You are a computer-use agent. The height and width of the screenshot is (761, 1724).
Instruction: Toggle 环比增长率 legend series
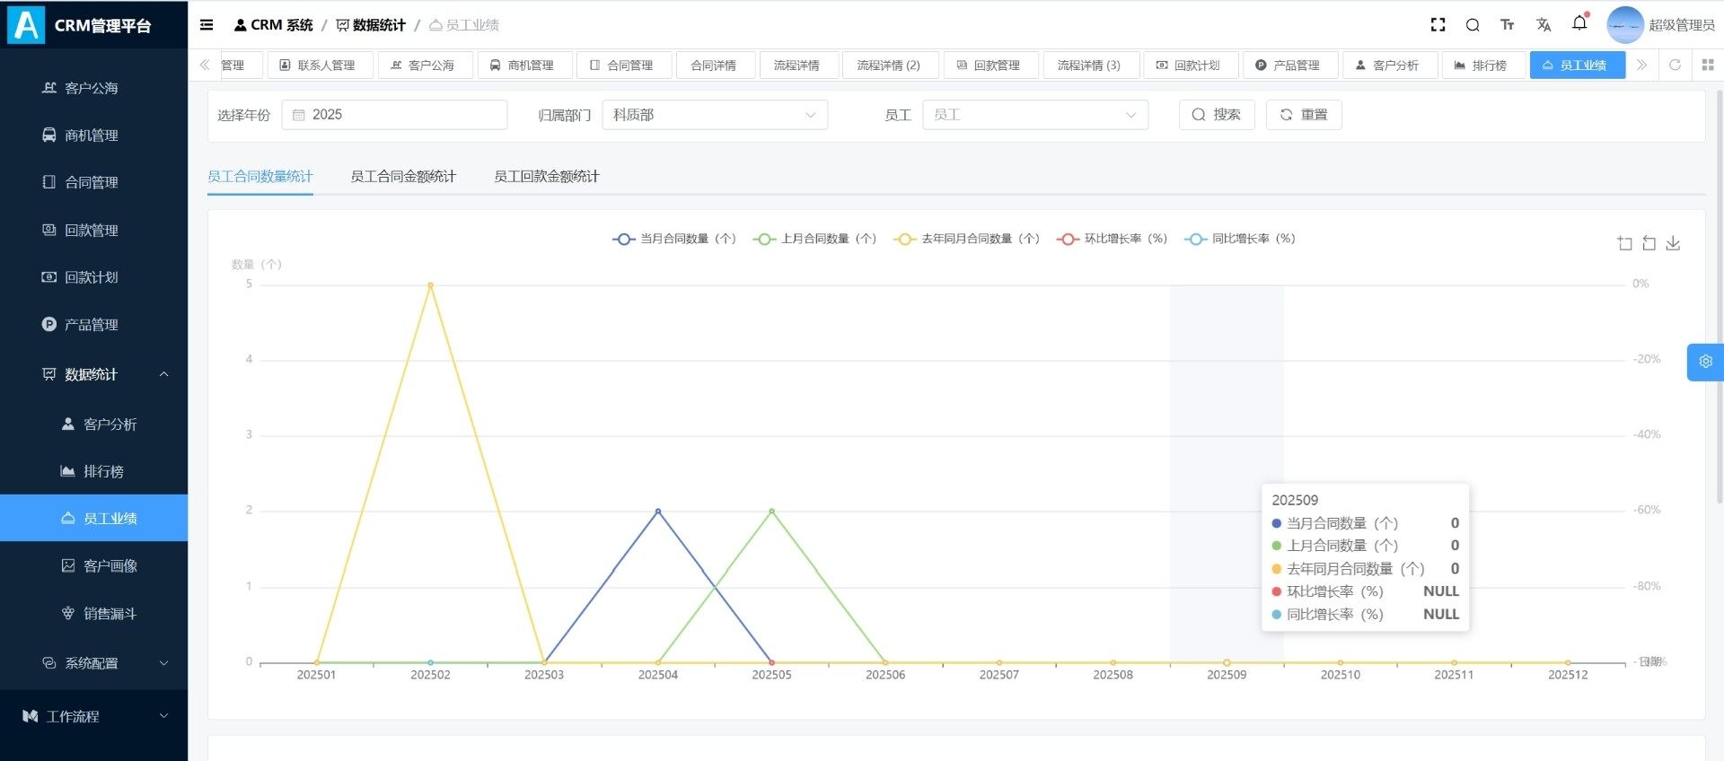click(1113, 239)
